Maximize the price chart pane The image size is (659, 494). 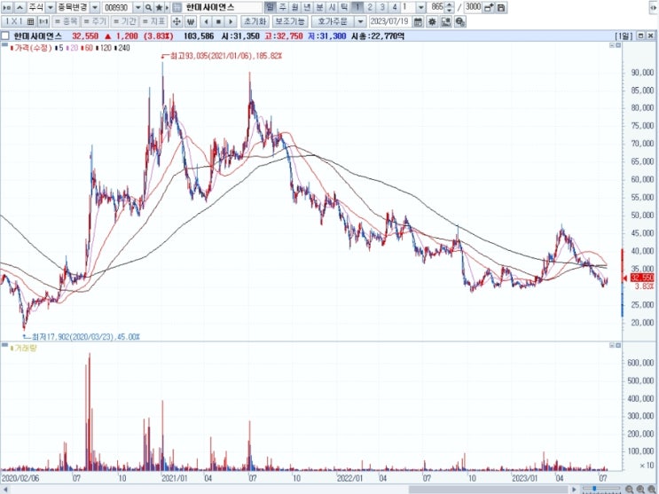[618, 45]
